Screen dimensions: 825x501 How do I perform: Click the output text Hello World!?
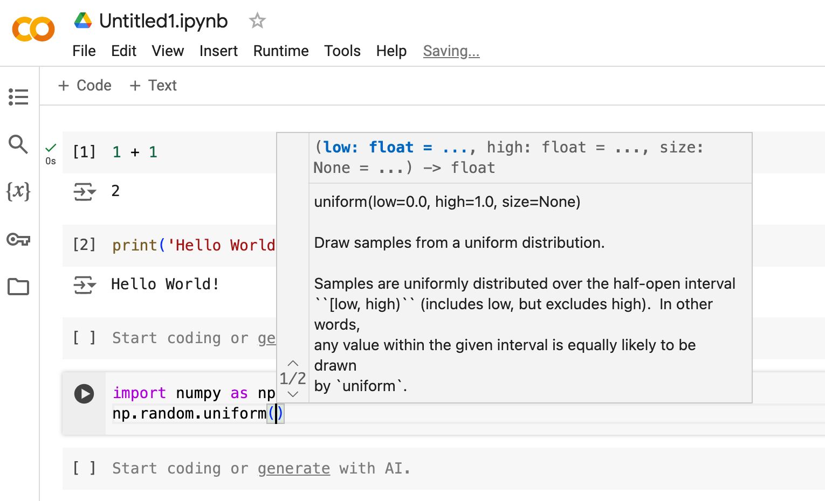165,284
